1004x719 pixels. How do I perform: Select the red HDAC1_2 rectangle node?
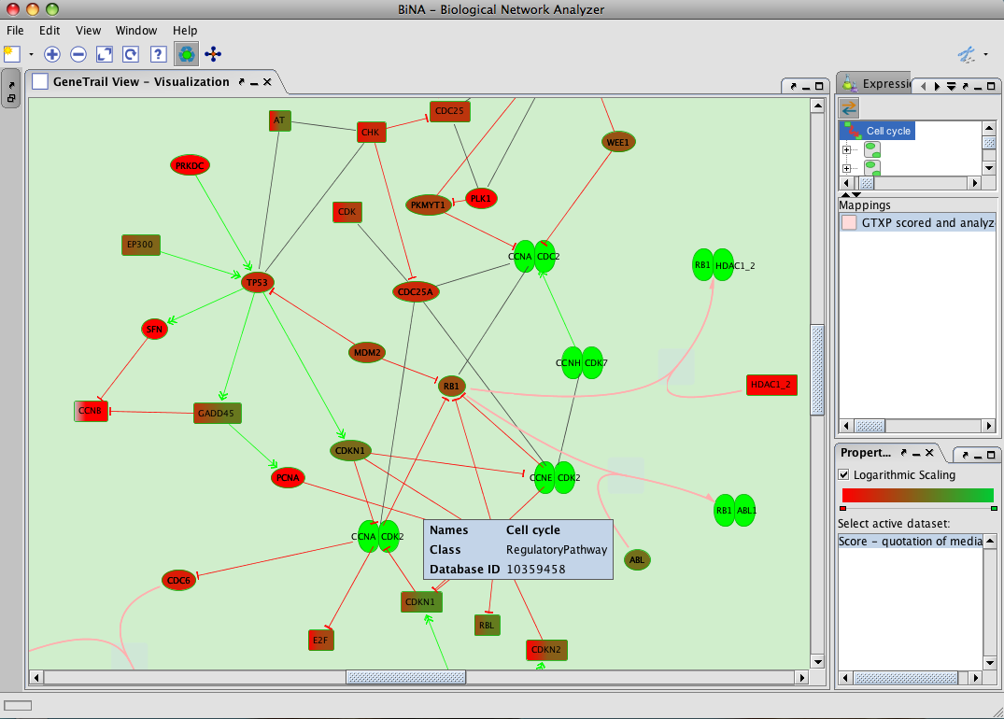(771, 385)
